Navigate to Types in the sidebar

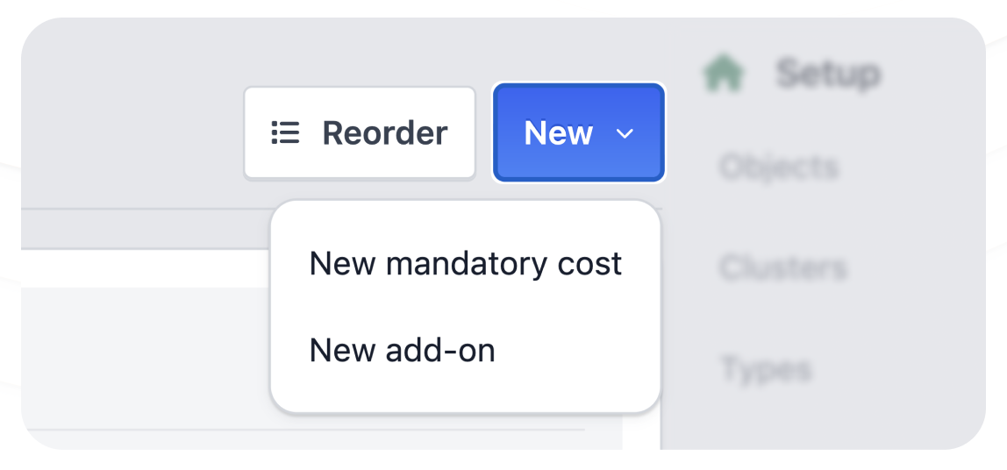(766, 368)
